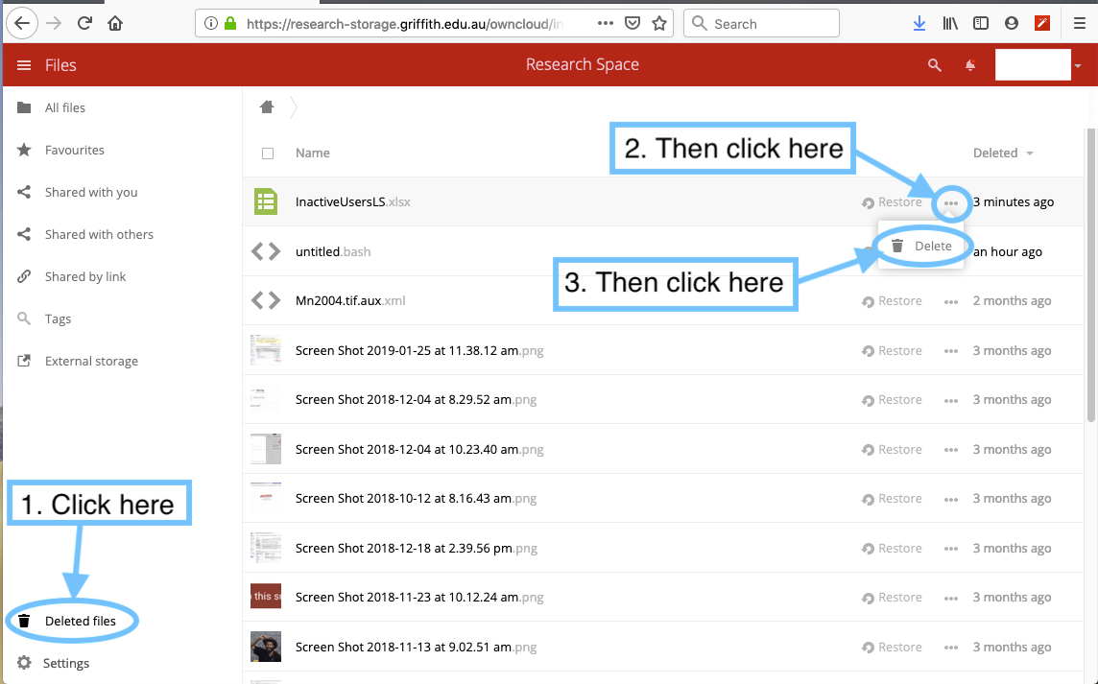Go to the home folder icon in breadcrumb

click(x=267, y=106)
